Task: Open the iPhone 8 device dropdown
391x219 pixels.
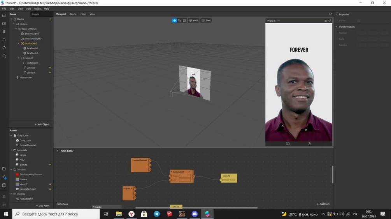Action: 273,21
